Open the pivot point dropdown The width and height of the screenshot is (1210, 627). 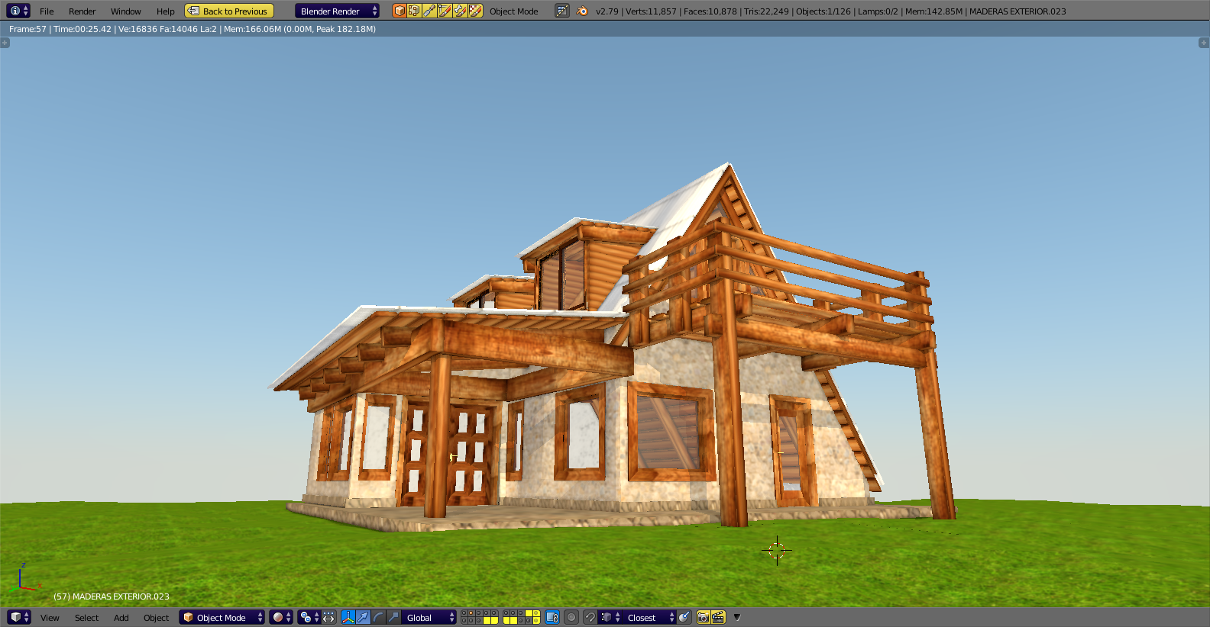[309, 617]
